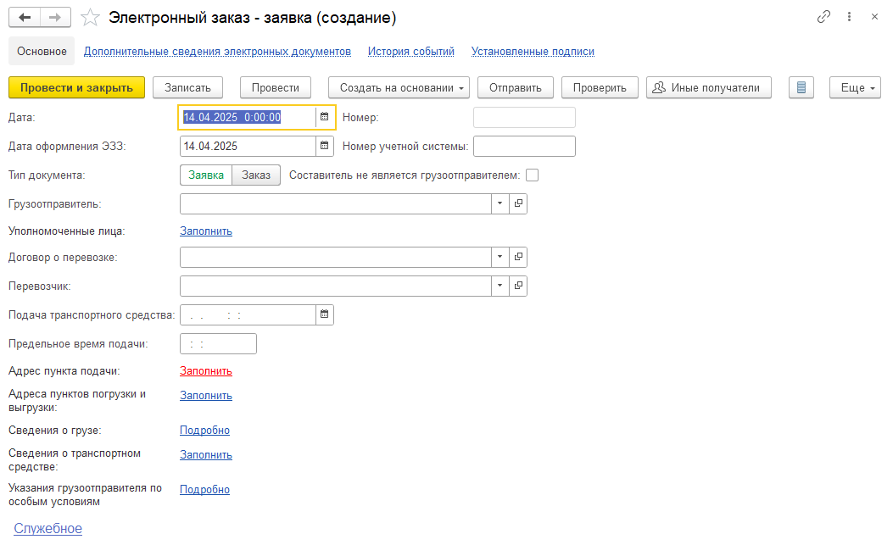Open calendar for Дата оформления ЭЗЗ
The height and width of the screenshot is (545, 893).
(x=325, y=146)
